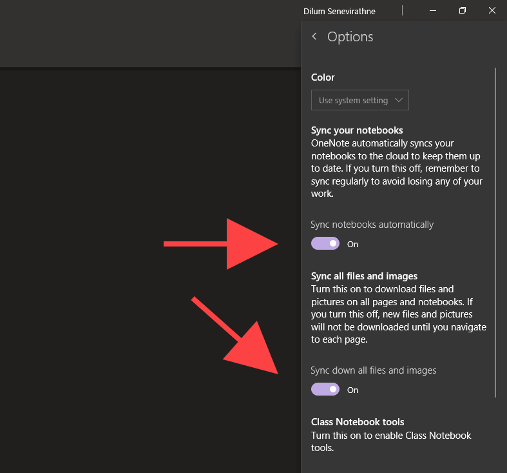
Task: Click the On text beside Sync notebooks automatically
Action: [352, 245]
